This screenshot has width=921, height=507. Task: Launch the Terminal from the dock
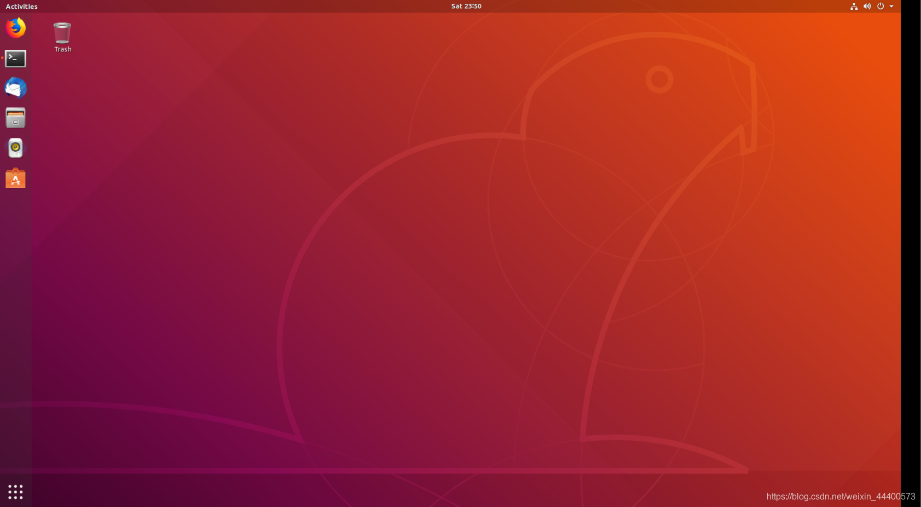15,58
